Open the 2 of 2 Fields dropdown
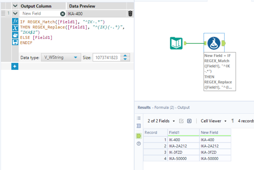This screenshot has height=170, width=254. point(159,121)
